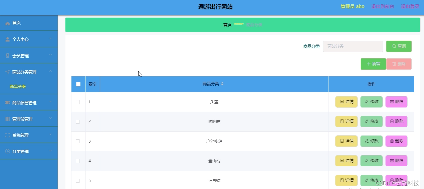This screenshot has width=424, height=189.
Task: Select 商品分类 submenu item
Action: click(18, 87)
